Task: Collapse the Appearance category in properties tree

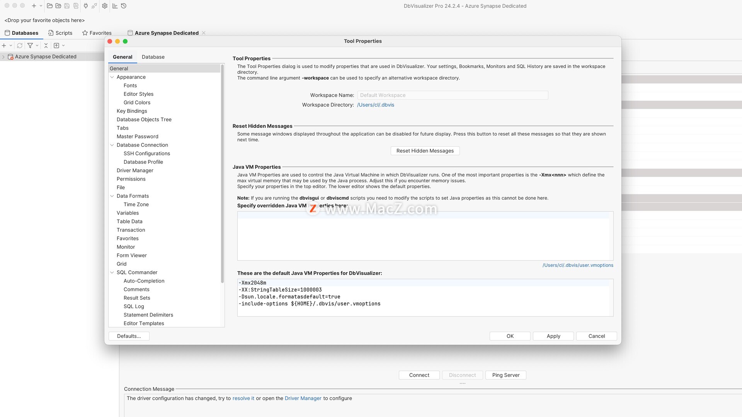Action: [112, 77]
